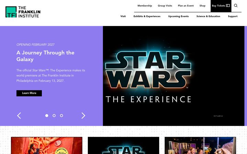The width and height of the screenshot is (247, 154).
Task: Click the Buy Tickets button
Action: pos(221,6)
